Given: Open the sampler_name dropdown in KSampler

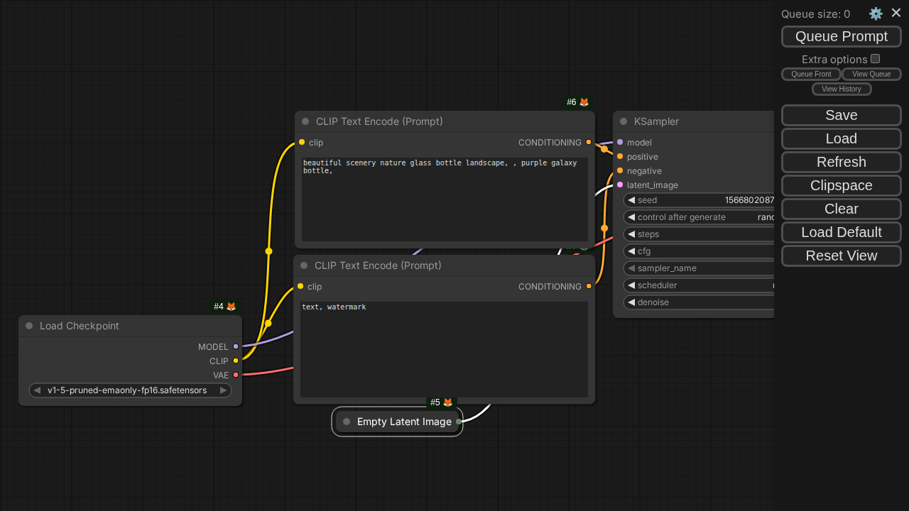Looking at the screenshot, I should [700, 268].
